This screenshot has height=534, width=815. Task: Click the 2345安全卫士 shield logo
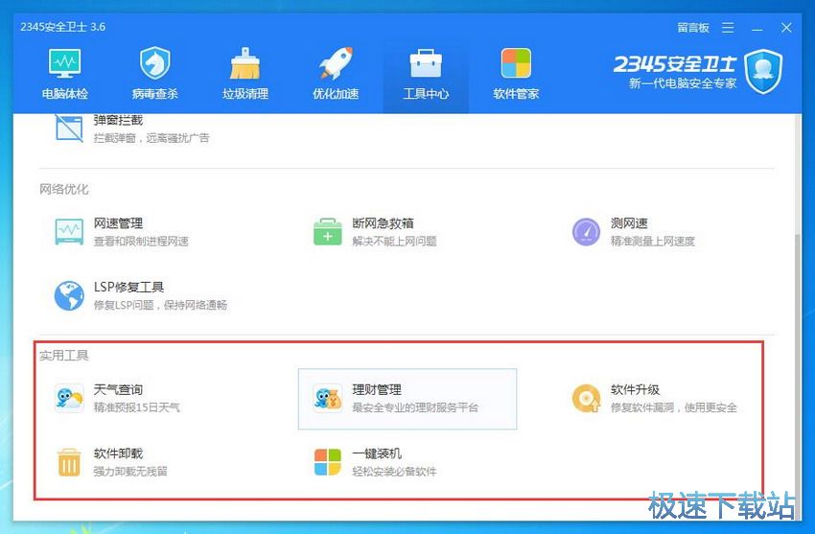click(763, 71)
